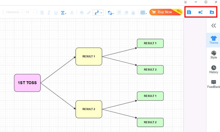Click the line color pen icon
This screenshot has height=132, width=220.
point(89,13)
